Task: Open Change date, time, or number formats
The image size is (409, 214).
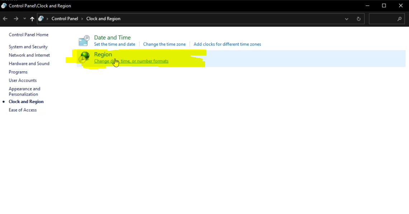Action: point(131,61)
